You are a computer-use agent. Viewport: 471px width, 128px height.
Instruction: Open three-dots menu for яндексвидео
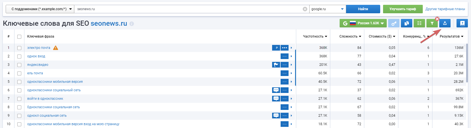point(285,65)
